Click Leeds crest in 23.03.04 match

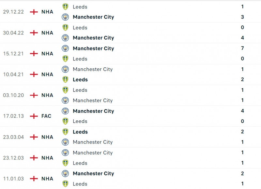point(66,132)
